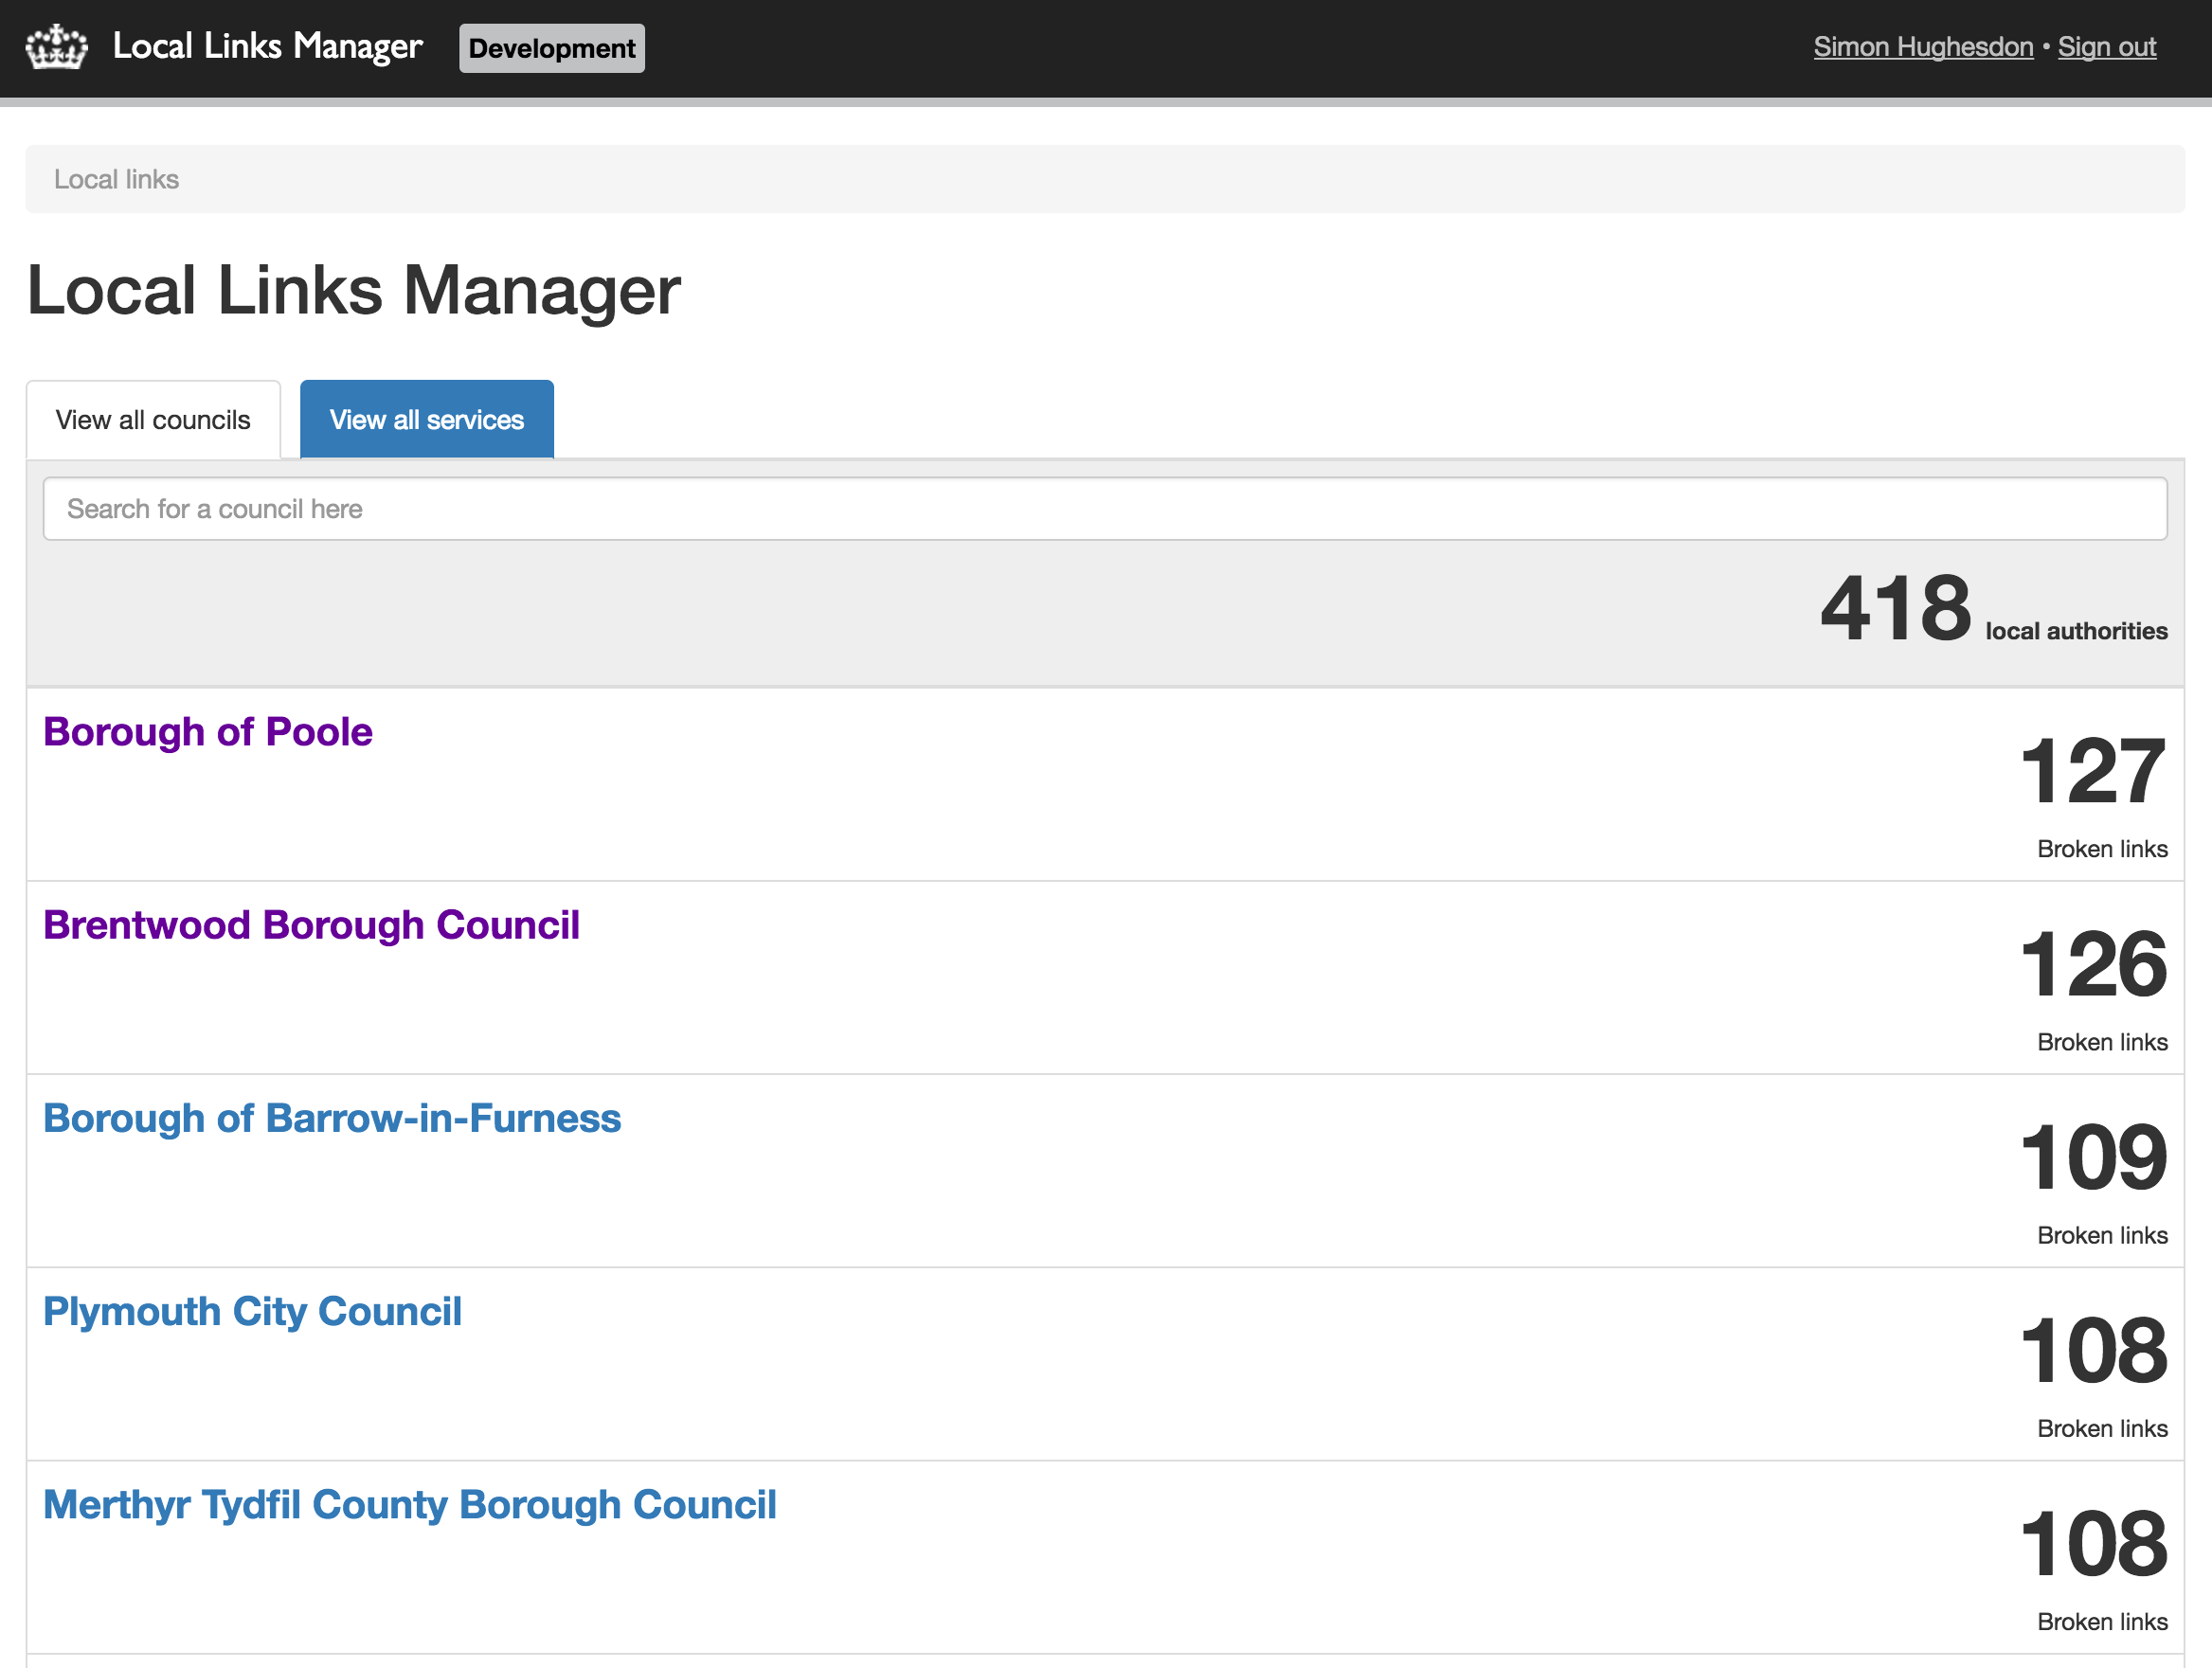Image resolution: width=2212 pixels, height=1668 pixels.
Task: Click the crown logo icon
Action: pyautogui.click(x=56, y=47)
